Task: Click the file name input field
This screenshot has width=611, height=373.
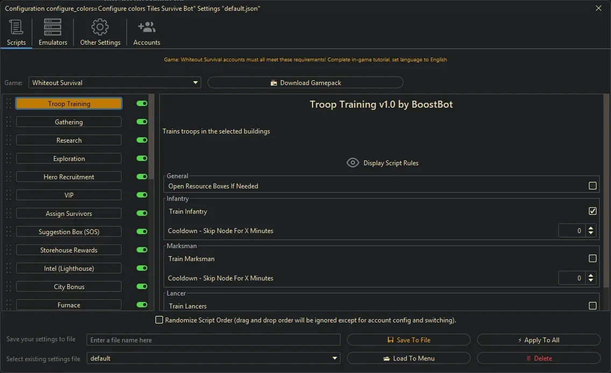Action: click(x=214, y=340)
